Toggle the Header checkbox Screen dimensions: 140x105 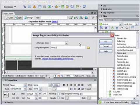coord(58,98)
